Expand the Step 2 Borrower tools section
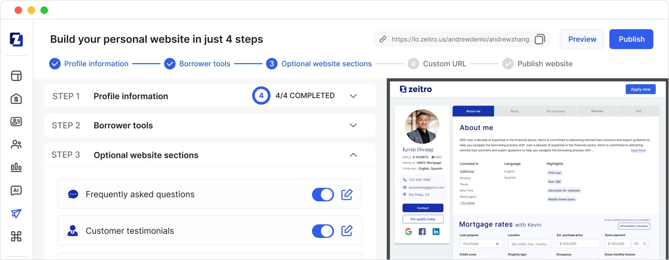 point(353,125)
